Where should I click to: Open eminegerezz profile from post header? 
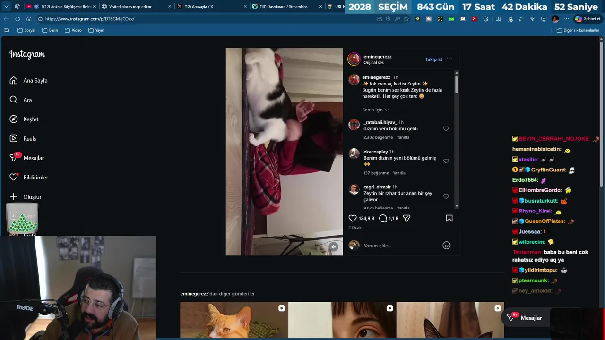[x=377, y=57]
